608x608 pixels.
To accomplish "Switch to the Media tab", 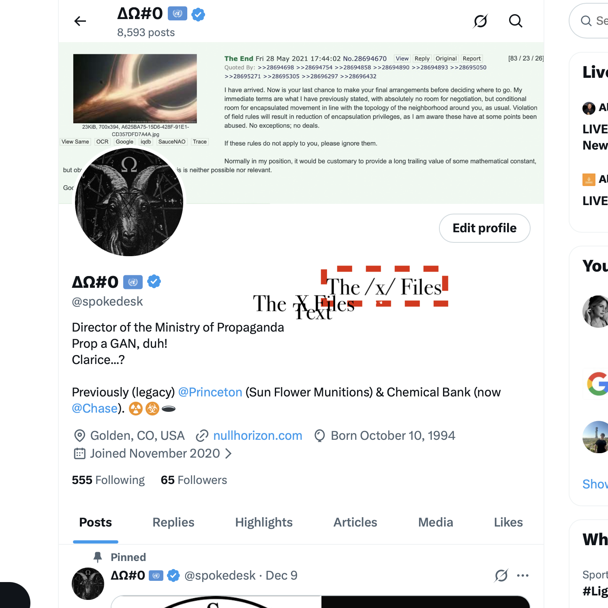I will tap(436, 522).
